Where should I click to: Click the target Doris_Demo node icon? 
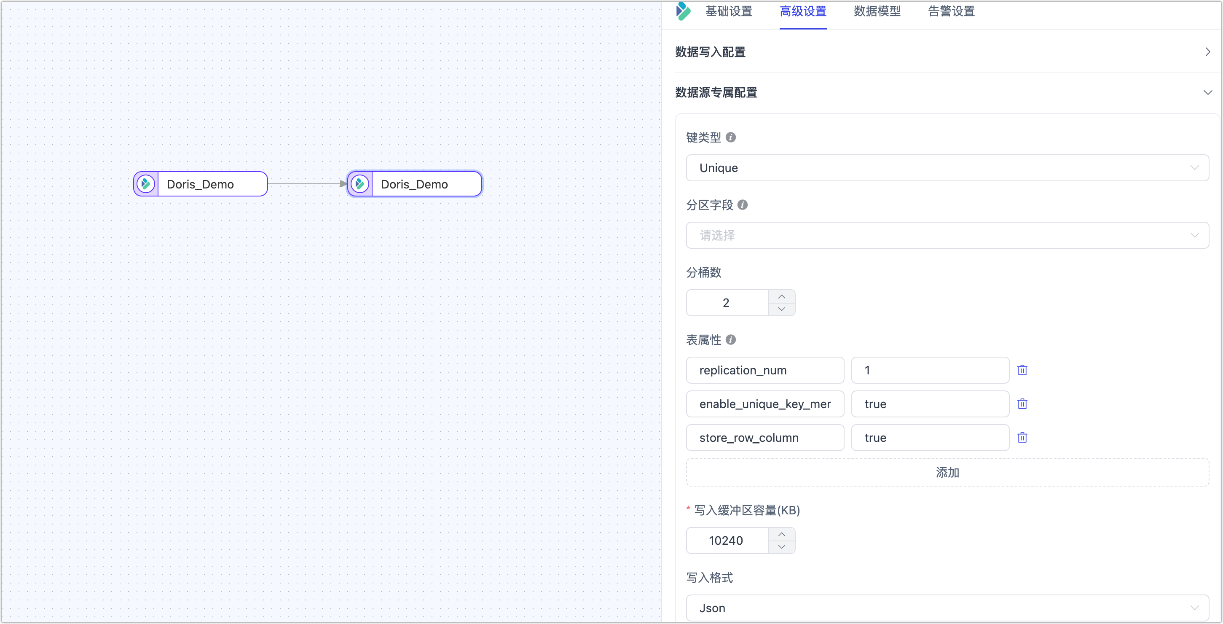pos(360,184)
